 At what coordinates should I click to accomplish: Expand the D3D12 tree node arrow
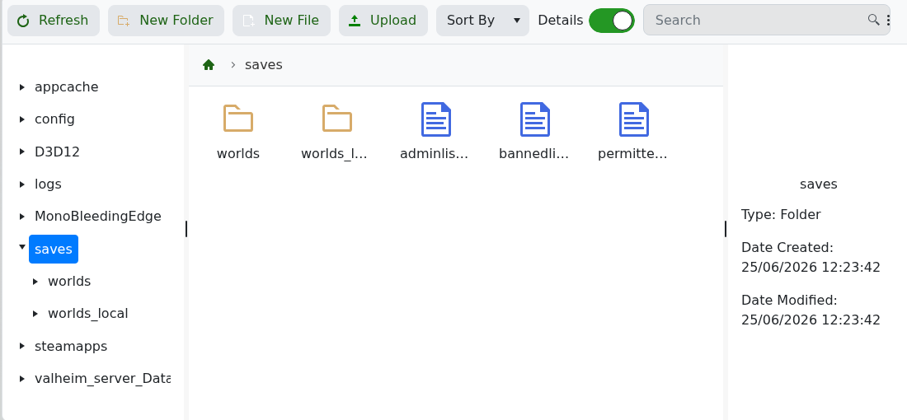pos(22,152)
